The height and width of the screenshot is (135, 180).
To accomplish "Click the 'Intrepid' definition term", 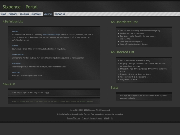I will (x=15, y=46).
